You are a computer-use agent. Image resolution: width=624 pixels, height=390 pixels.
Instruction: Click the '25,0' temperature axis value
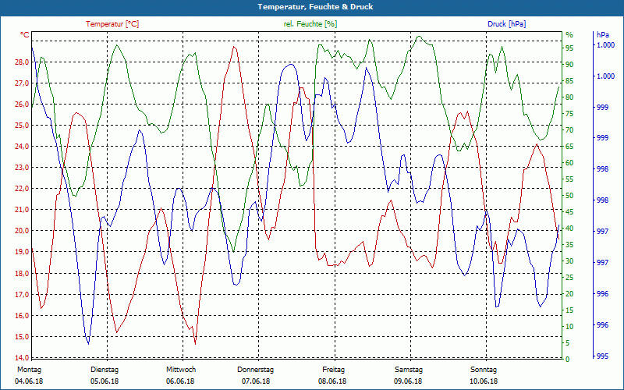(23, 126)
